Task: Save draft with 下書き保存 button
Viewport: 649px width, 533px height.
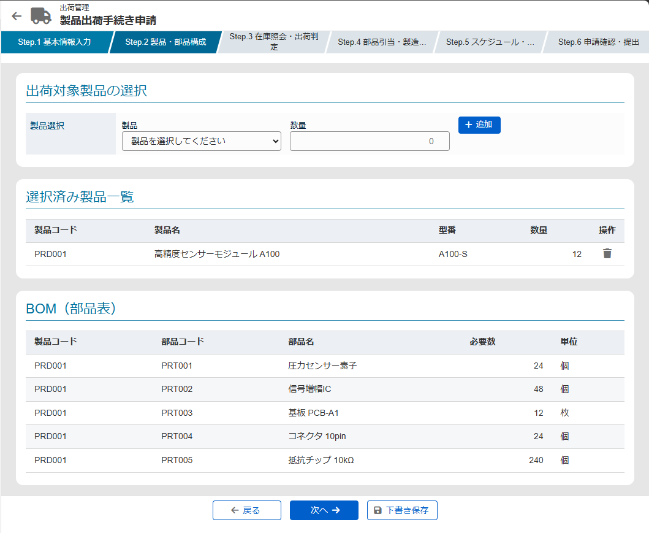Action: pyautogui.click(x=402, y=510)
